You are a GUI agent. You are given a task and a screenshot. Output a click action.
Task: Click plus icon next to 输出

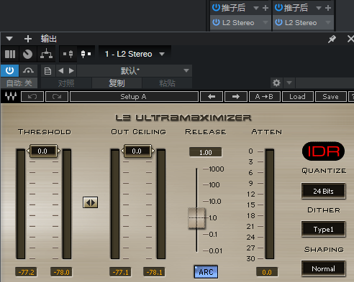coord(28,39)
